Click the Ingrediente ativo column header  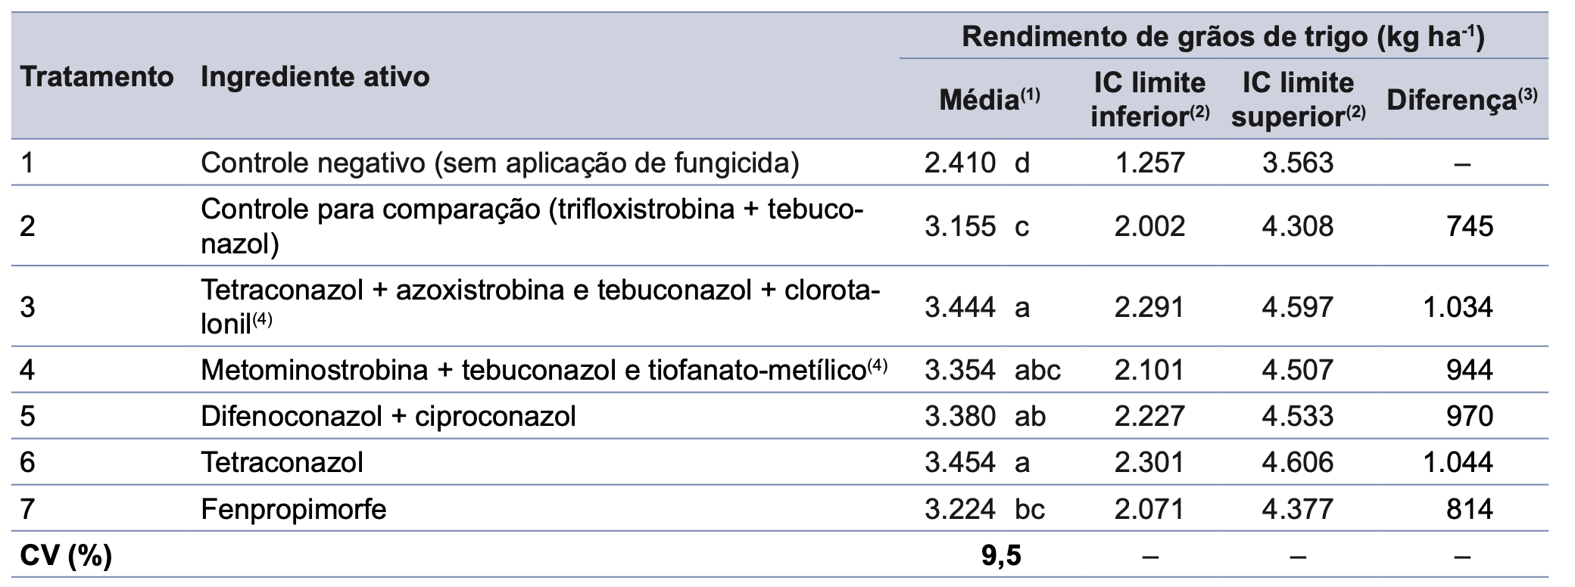(315, 77)
